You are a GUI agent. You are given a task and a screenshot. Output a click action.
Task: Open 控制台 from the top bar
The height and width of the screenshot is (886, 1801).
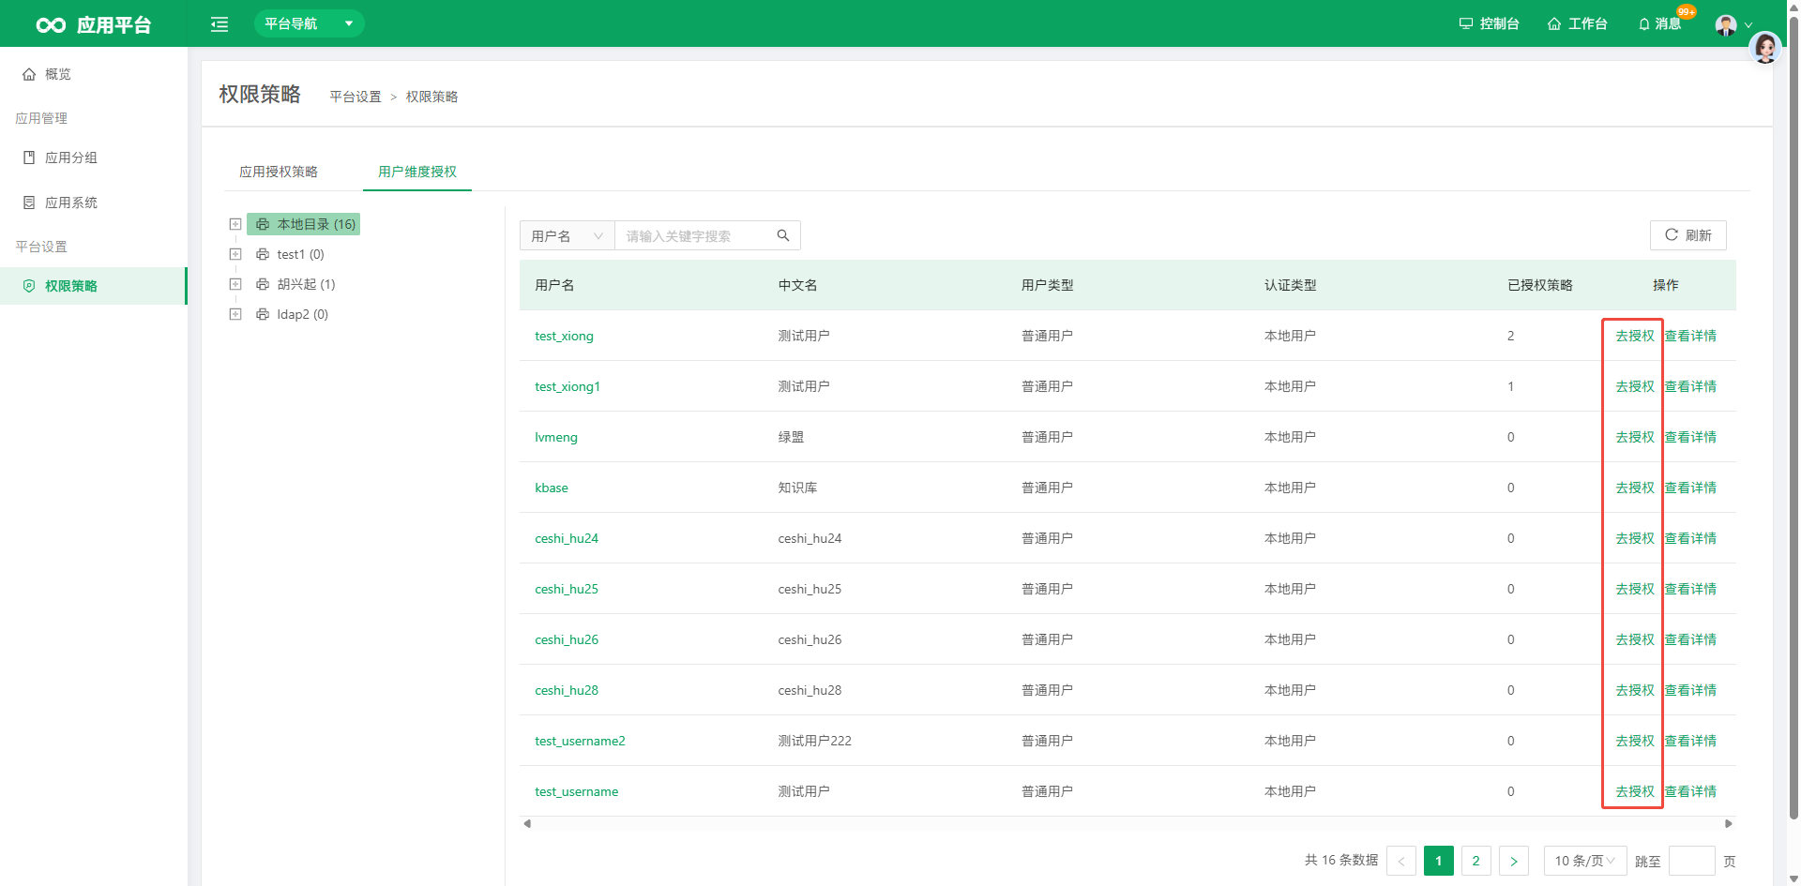(1489, 23)
